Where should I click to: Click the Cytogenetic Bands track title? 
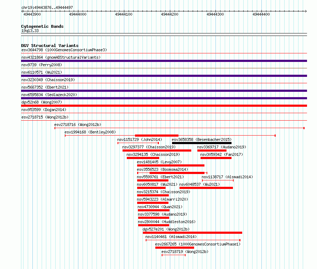tap(42, 26)
